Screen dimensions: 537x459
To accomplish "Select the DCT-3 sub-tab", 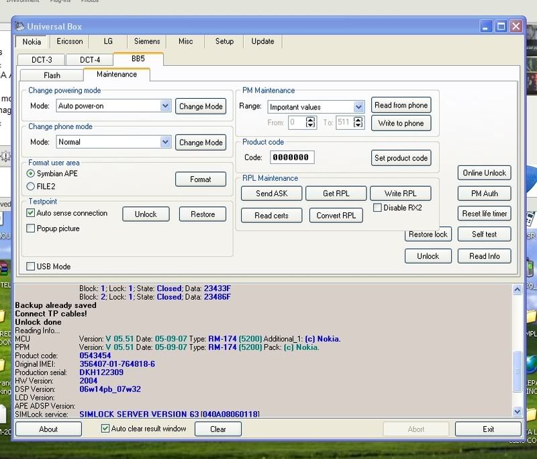I will tap(42, 60).
